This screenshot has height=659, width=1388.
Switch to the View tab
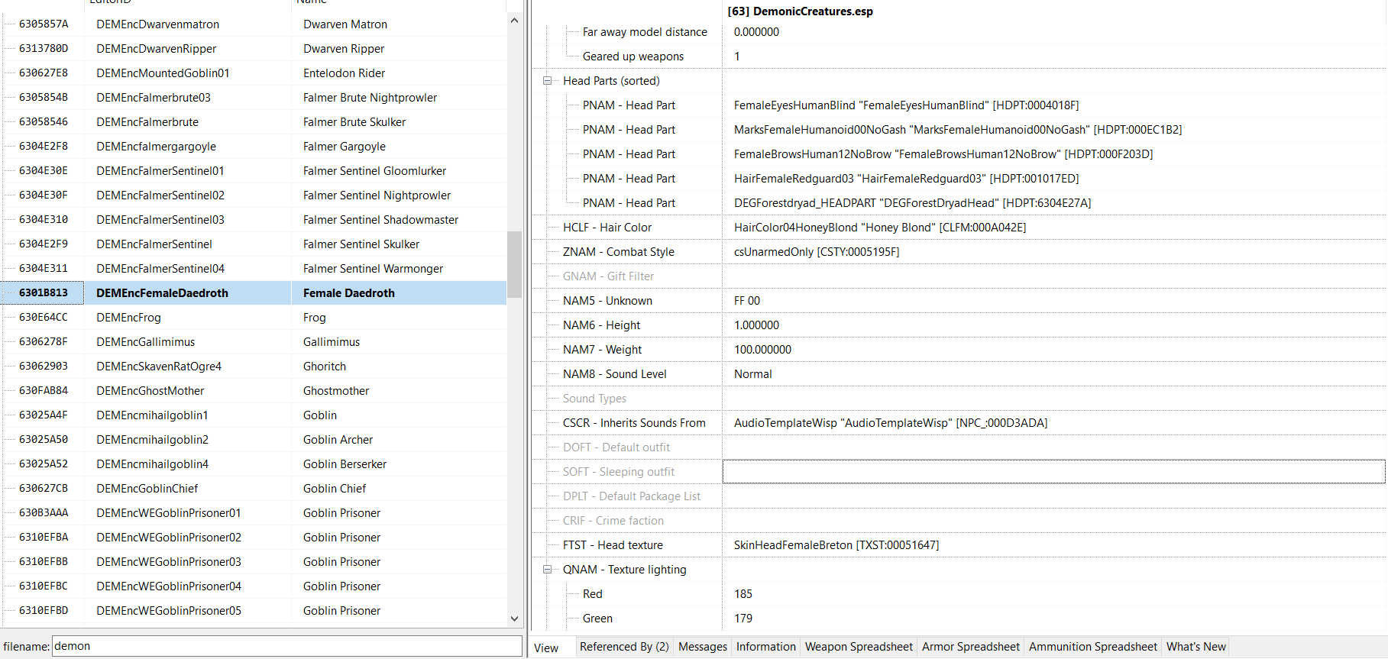coord(547,648)
